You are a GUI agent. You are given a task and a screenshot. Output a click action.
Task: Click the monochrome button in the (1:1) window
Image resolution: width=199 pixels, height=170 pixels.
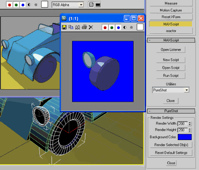point(131,27)
